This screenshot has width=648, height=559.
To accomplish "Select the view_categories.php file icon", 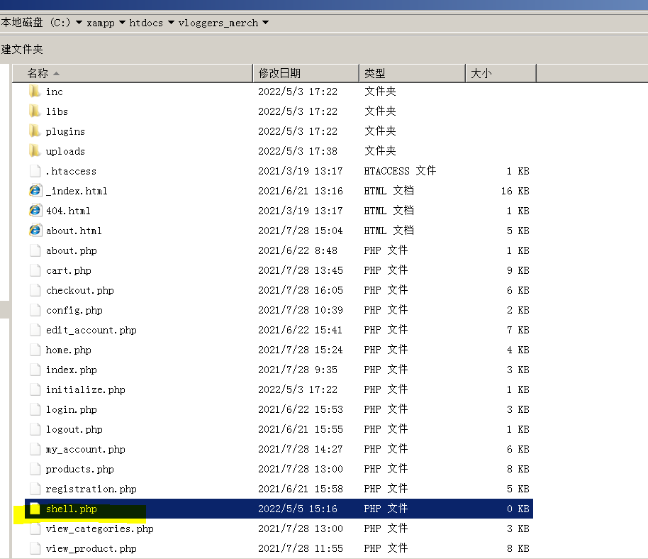I will [x=35, y=528].
